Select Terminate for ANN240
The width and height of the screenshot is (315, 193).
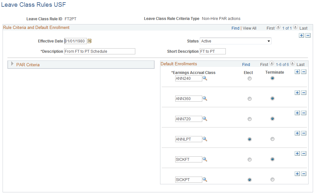pos(272,78)
